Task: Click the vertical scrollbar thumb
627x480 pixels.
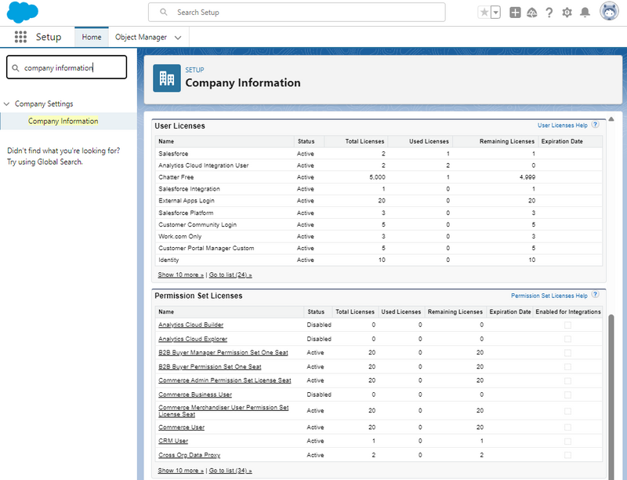Action: point(611,397)
